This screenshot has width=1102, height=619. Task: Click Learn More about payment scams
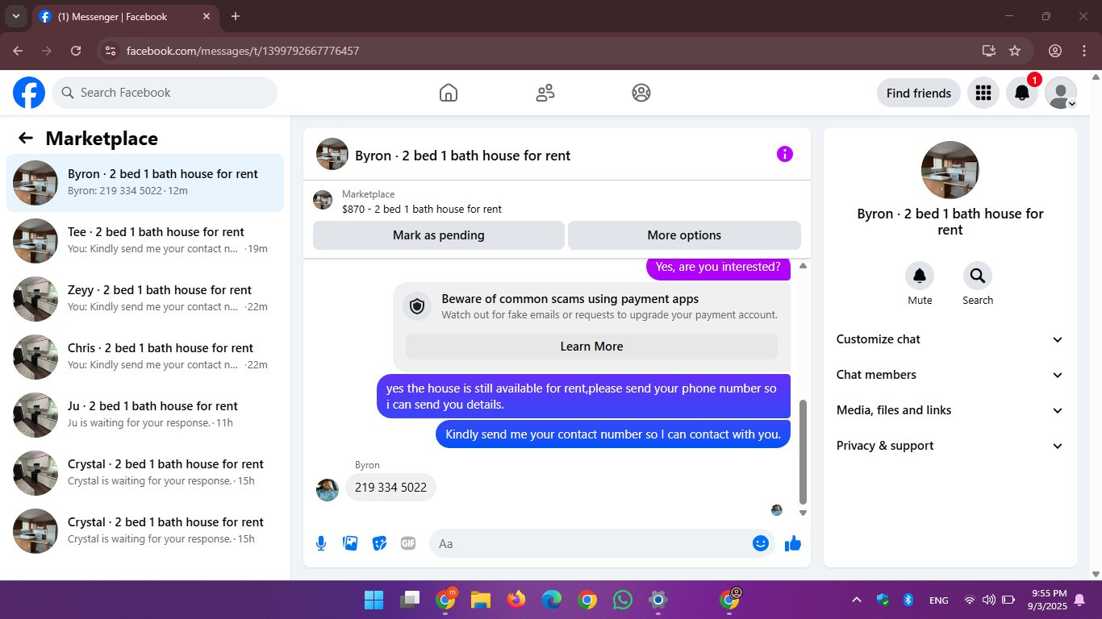[591, 347]
